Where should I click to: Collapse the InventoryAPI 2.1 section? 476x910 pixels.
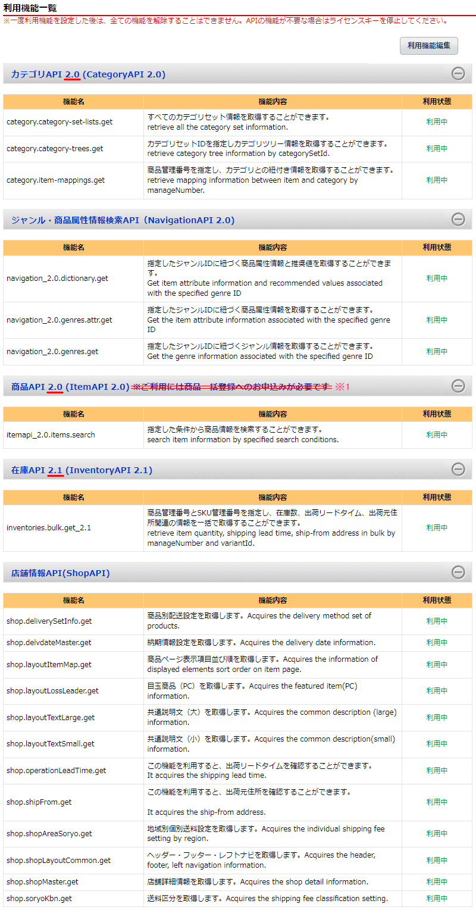click(458, 470)
